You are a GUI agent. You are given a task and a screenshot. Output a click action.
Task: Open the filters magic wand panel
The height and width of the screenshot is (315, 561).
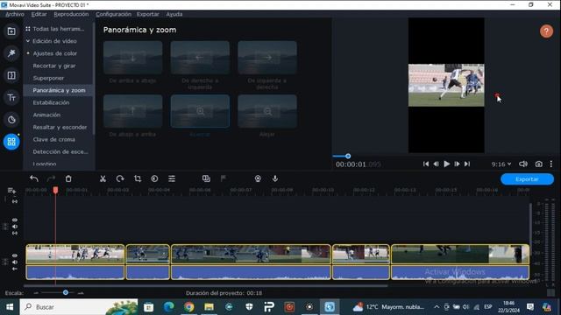point(11,53)
